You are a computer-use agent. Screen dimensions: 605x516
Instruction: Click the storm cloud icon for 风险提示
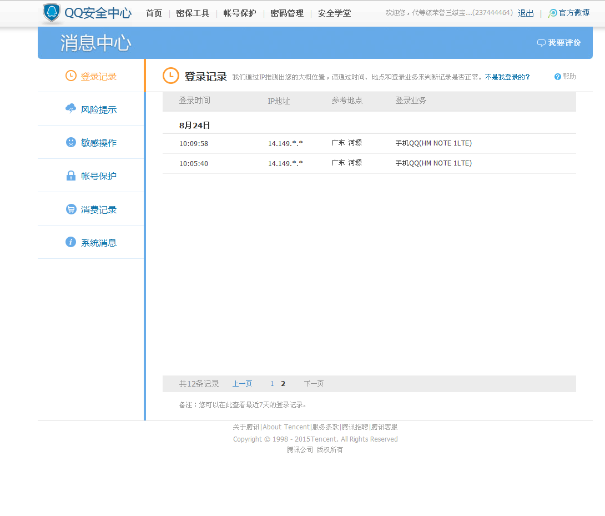pos(71,108)
